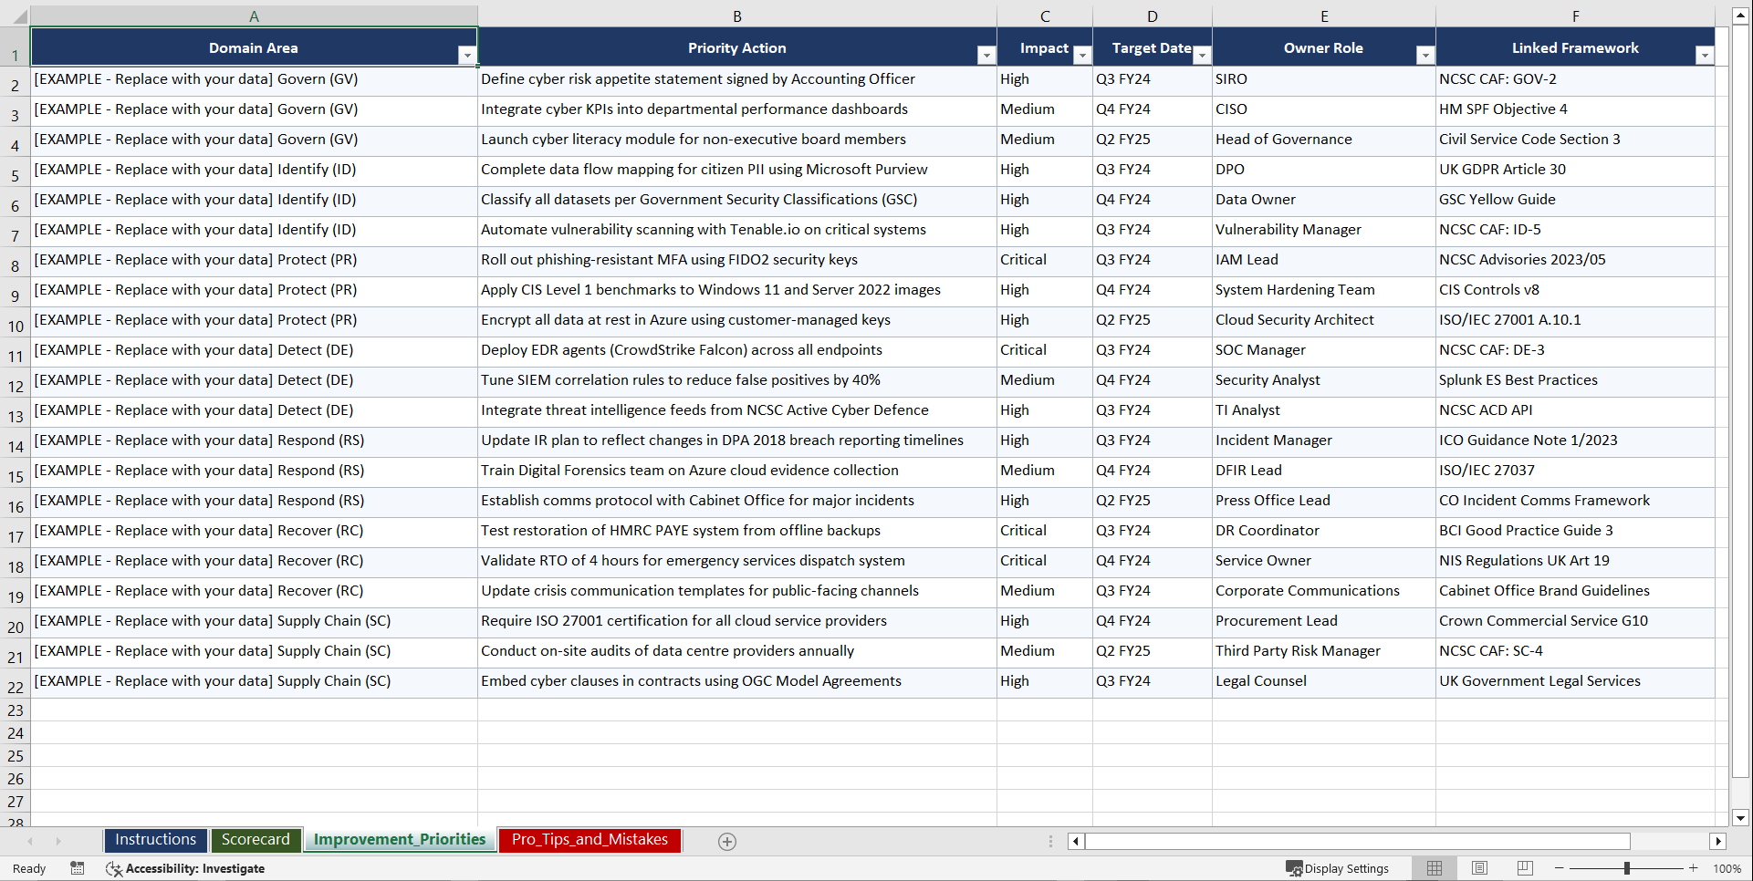Select the Page Break Preview icon
This screenshot has width=1753, height=881.
1525,868
